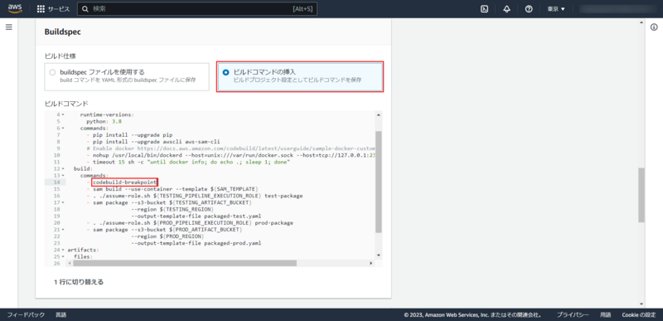Open 用語 footer link

[x=605, y=314]
